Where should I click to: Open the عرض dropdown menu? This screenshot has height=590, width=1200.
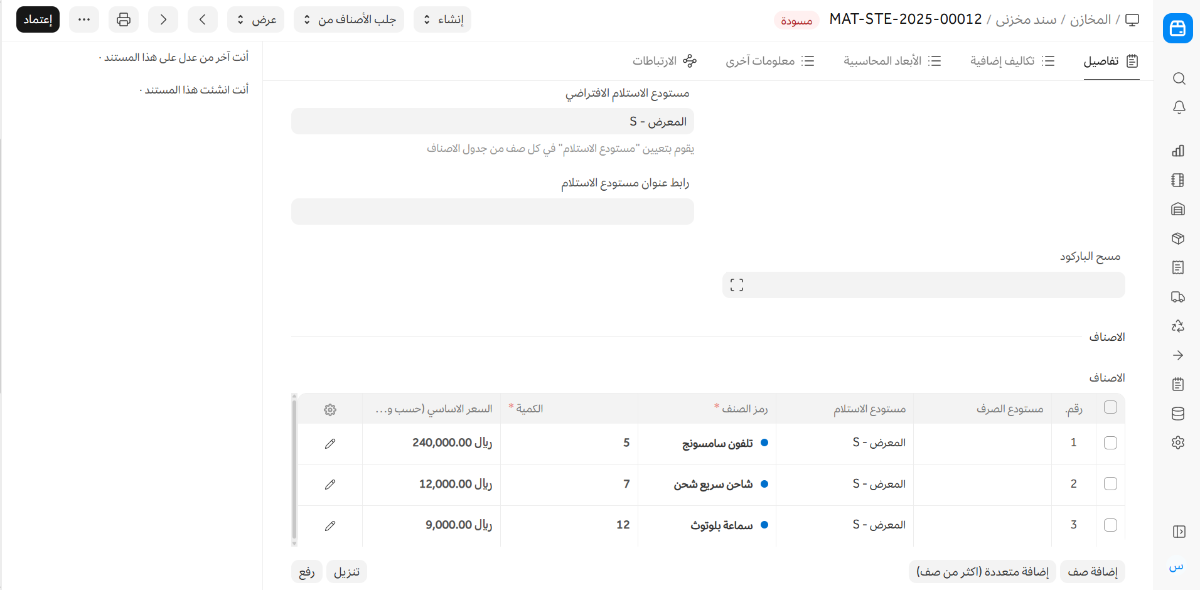(256, 19)
